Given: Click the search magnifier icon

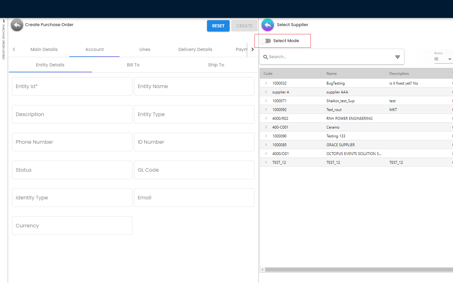Looking at the screenshot, I should [266, 57].
